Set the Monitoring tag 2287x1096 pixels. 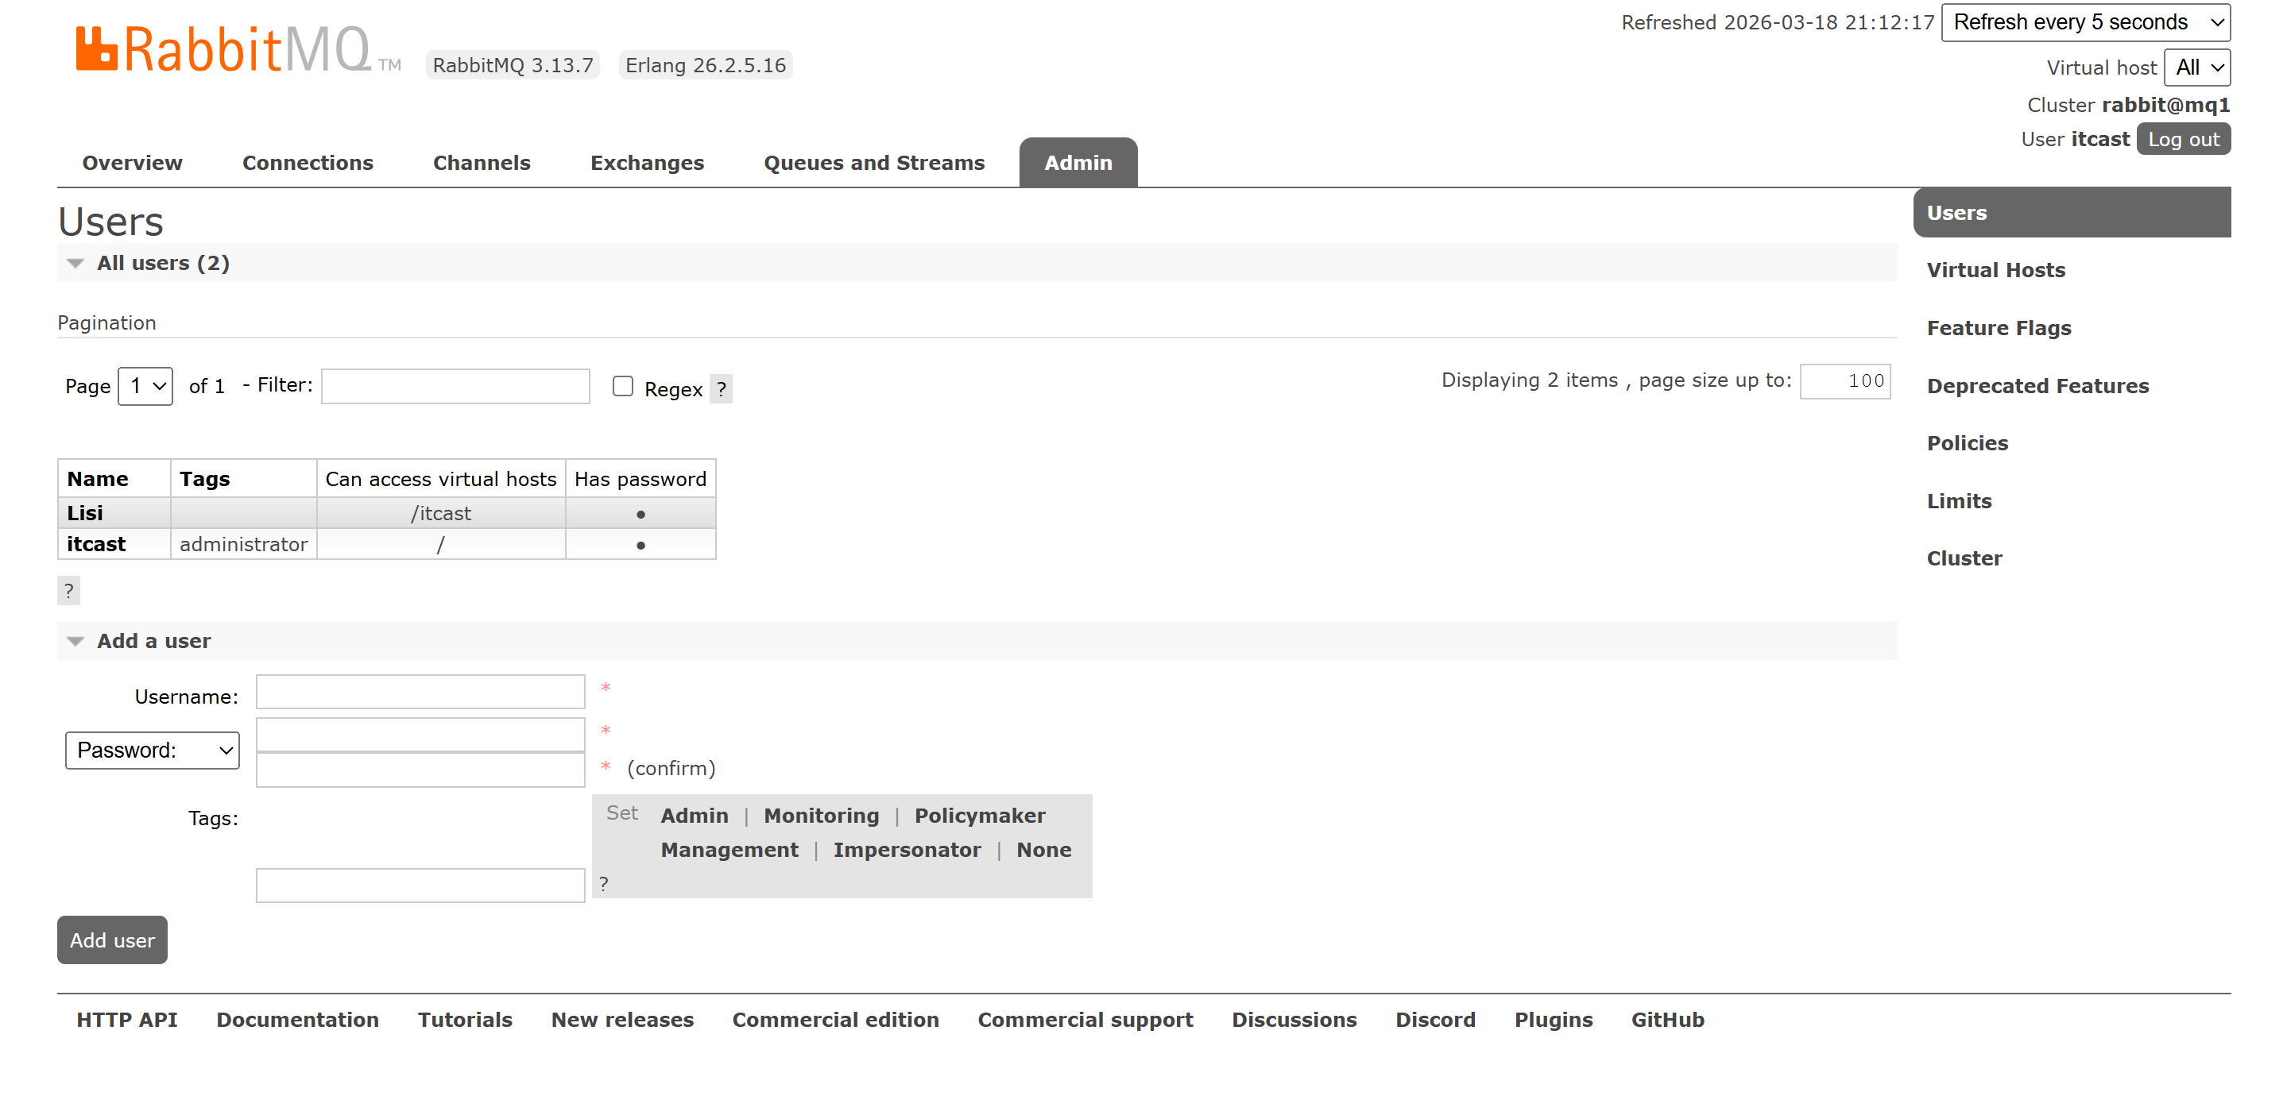[x=821, y=816]
